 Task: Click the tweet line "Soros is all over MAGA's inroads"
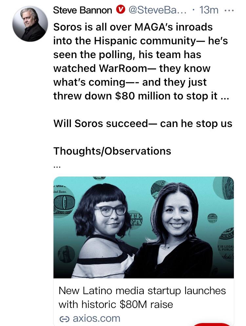133,27
